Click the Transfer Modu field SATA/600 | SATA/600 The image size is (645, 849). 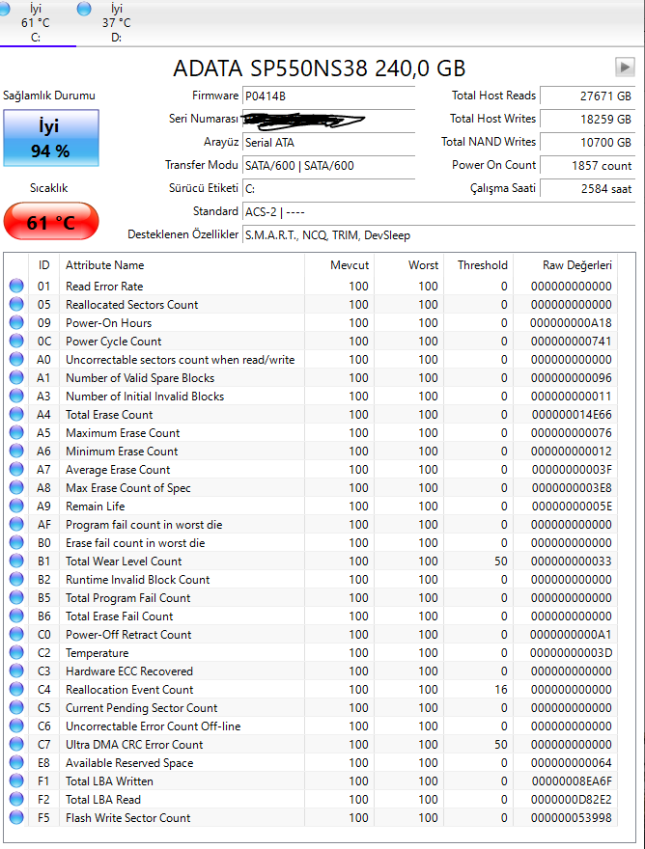click(x=328, y=166)
